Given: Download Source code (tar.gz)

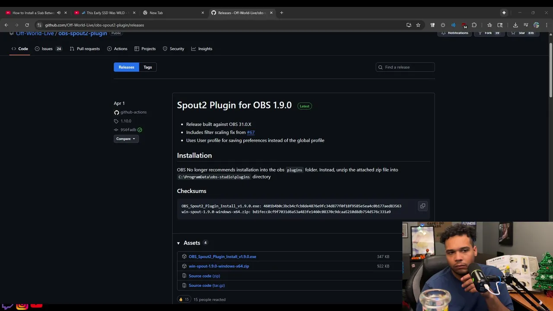Looking at the screenshot, I should tap(207, 285).
